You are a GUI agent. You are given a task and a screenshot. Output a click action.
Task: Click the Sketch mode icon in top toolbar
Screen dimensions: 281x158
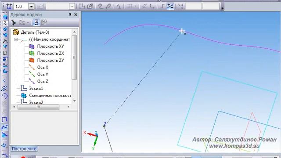tap(82, 7)
